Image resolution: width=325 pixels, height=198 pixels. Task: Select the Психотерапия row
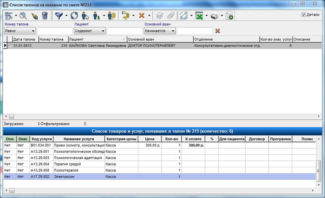pos(160,170)
